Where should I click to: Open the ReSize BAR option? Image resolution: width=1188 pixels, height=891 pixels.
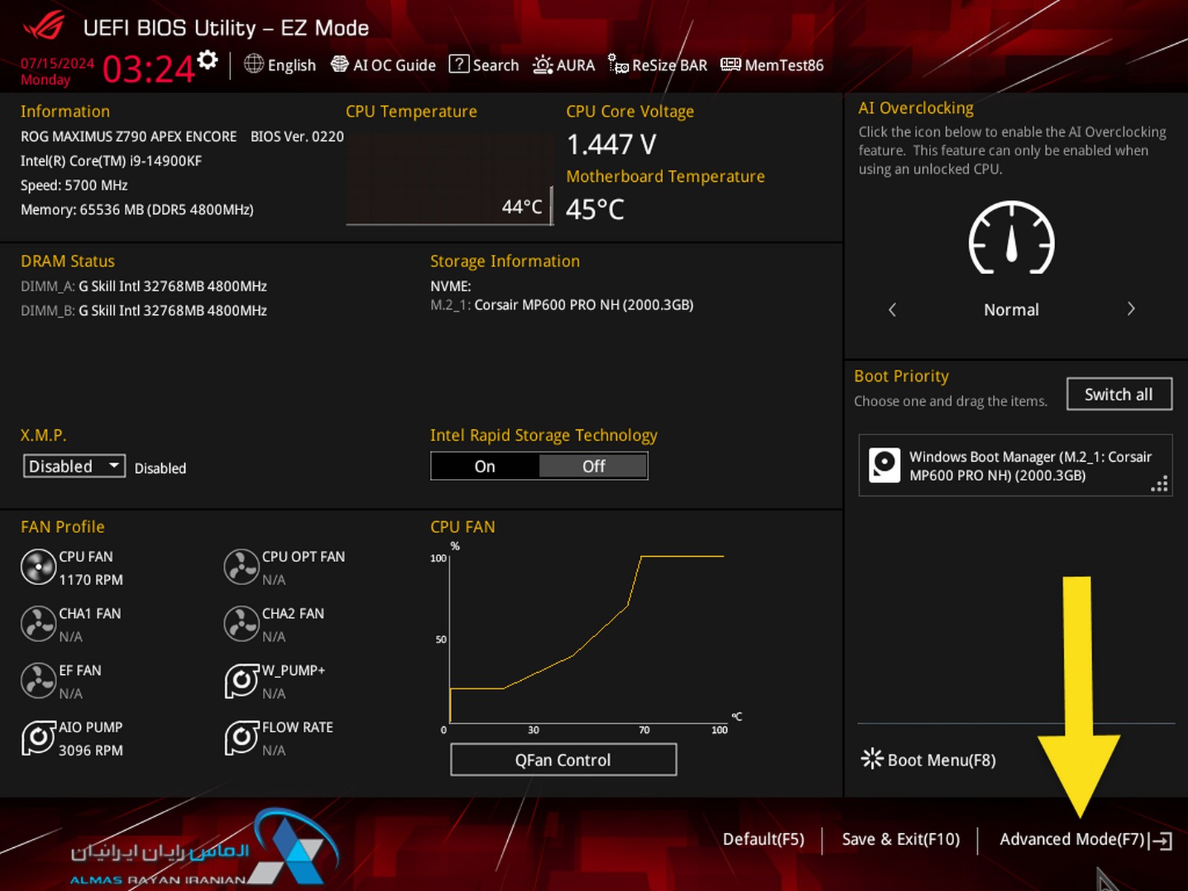coord(658,65)
